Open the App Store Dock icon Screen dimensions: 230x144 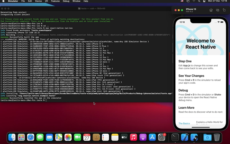pyautogui.click(x=152, y=137)
